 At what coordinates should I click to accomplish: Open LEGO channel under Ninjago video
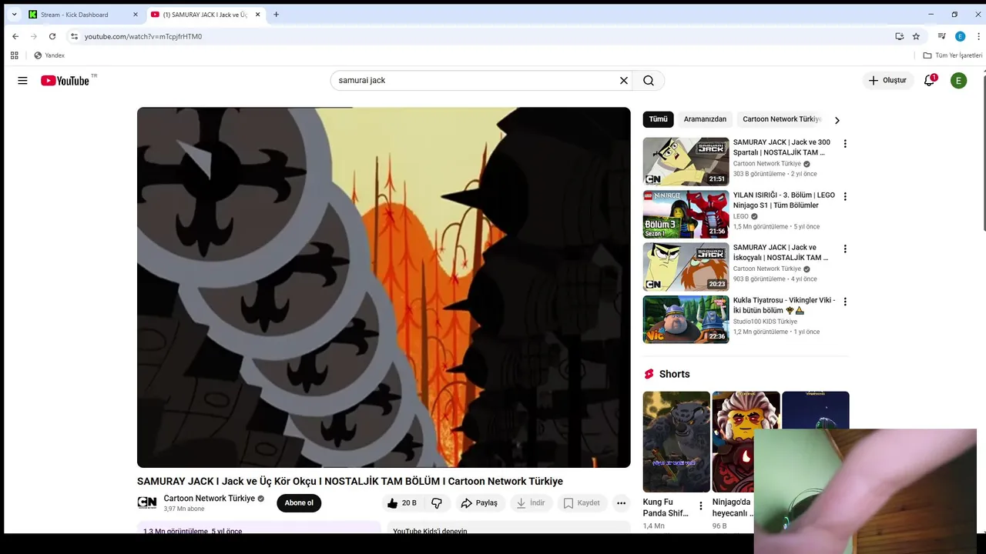741,217
